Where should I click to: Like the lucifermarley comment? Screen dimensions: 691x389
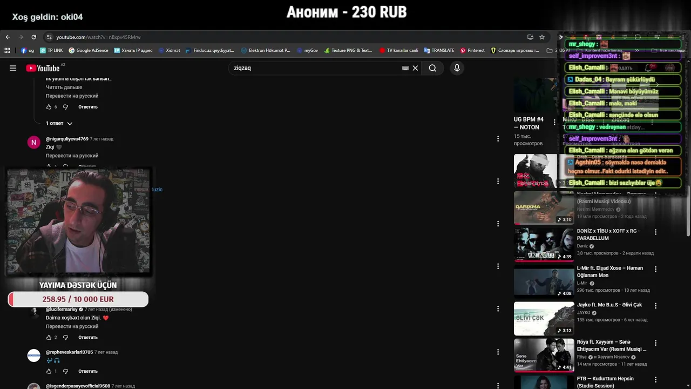tap(49, 338)
